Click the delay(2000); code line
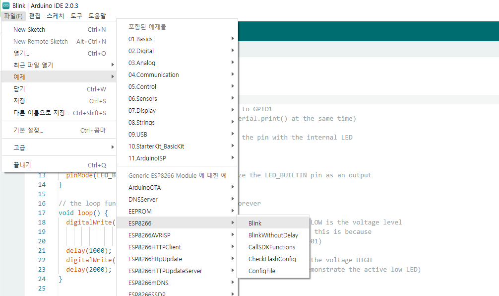The width and height of the screenshot is (499, 296). pos(89,270)
